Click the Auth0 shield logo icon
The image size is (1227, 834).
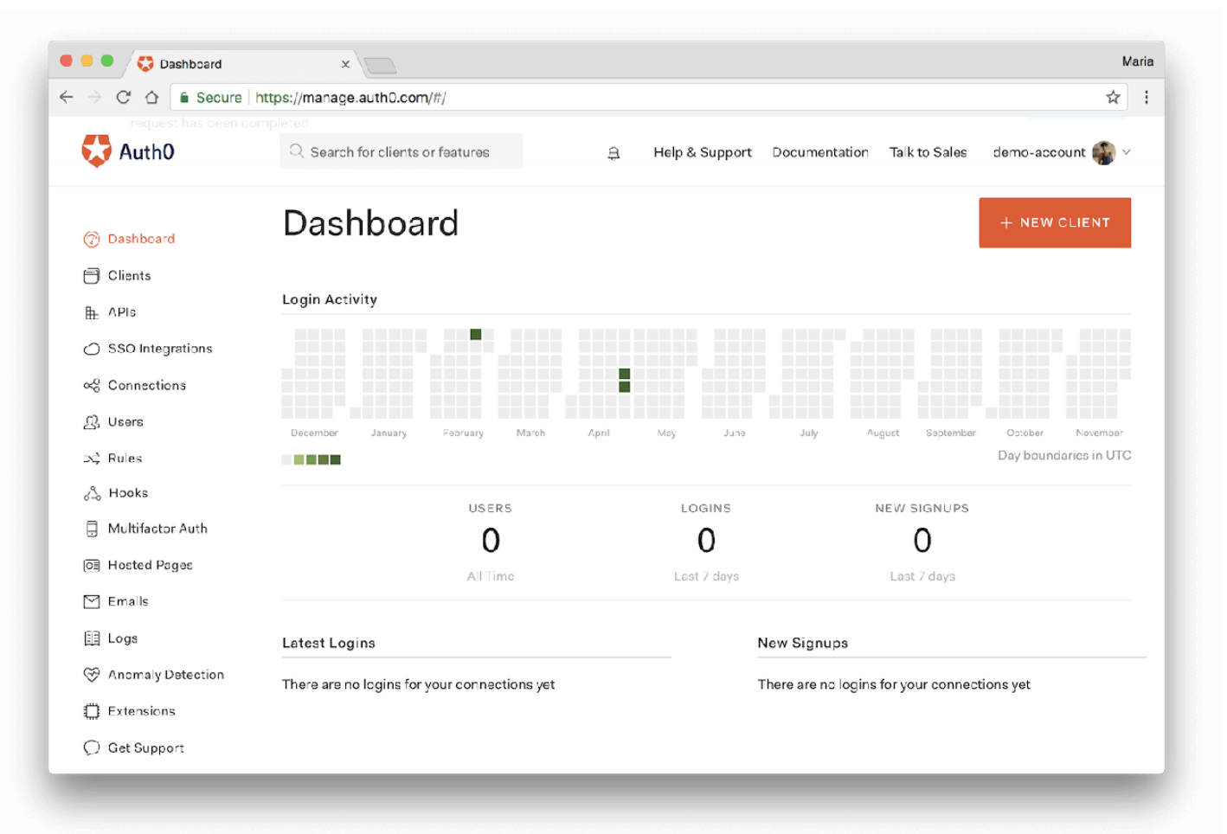point(96,151)
